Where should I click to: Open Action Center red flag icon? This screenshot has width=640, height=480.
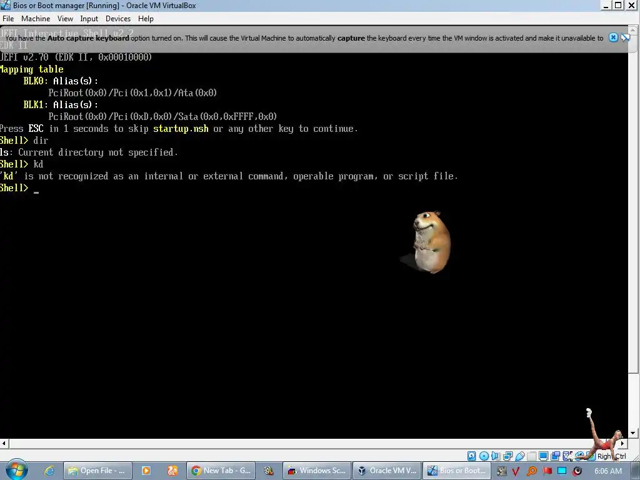(x=547, y=471)
